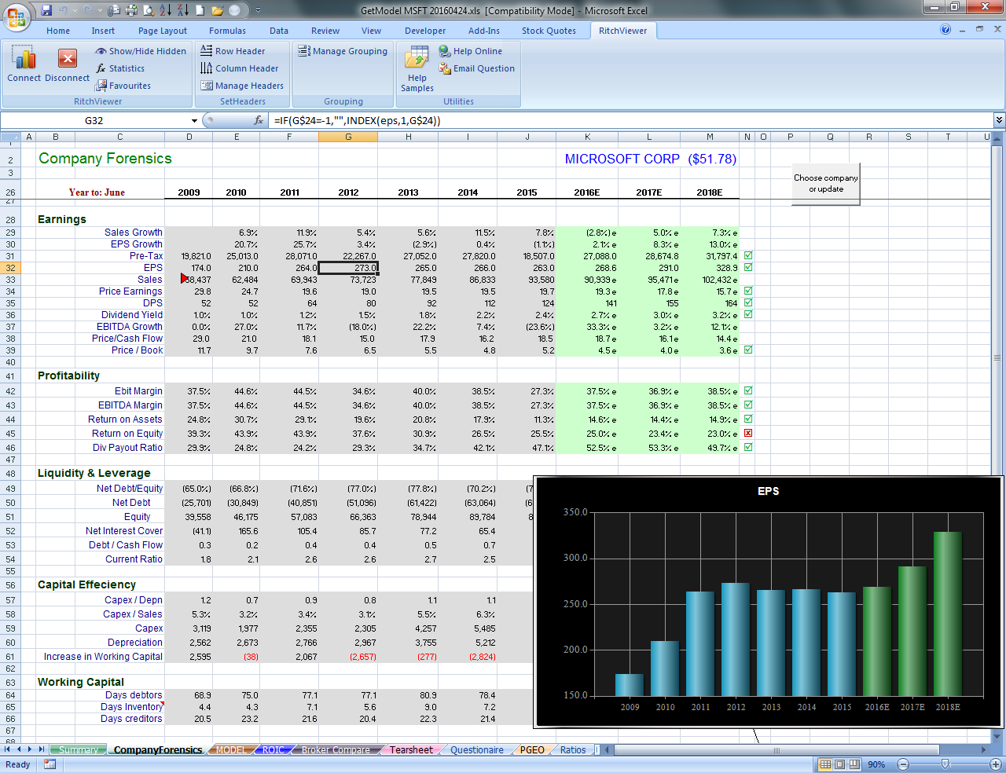Open Redo history dropdown arrow
This screenshot has height=773, width=1006.
(x=98, y=10)
